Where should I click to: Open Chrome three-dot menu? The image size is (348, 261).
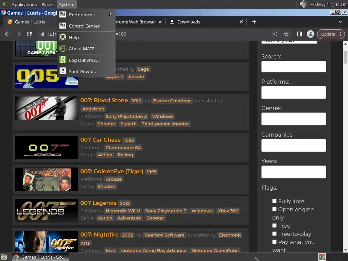pyautogui.click(x=341, y=34)
